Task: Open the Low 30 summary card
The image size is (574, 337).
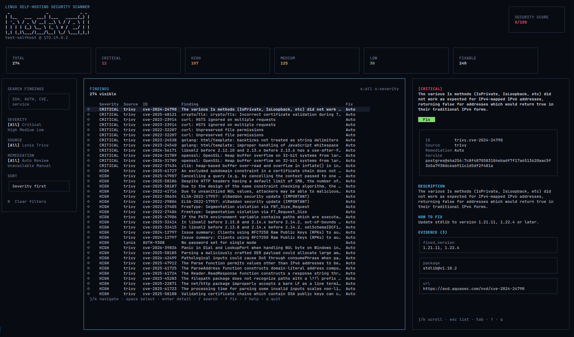Action: click(406, 61)
